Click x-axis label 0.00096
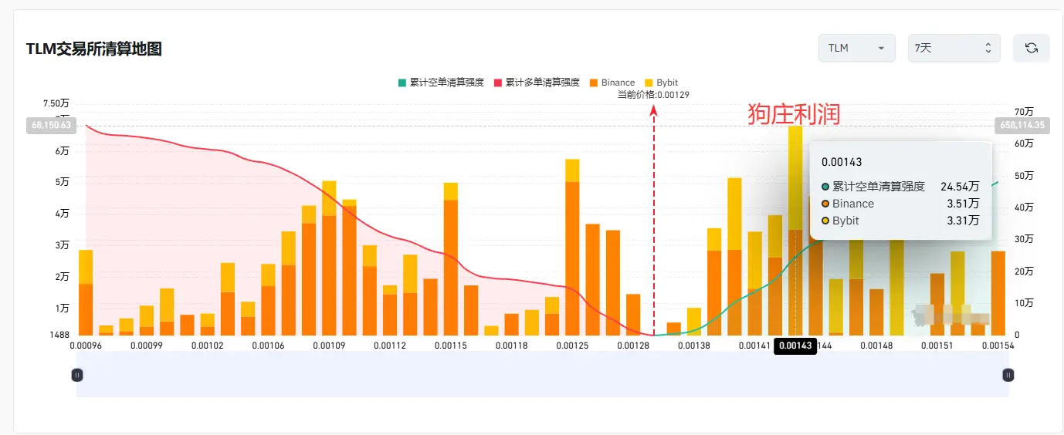1064x435 pixels. 86,346
